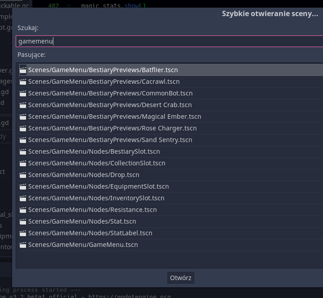Select the CommonBot.tscn scene entry

click(x=171, y=93)
